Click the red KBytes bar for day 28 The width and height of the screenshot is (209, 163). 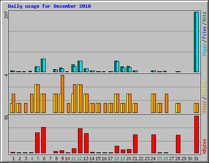[x=178, y=144]
